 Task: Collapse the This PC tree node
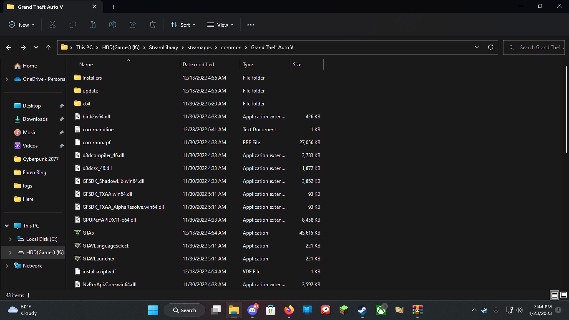pos(7,226)
